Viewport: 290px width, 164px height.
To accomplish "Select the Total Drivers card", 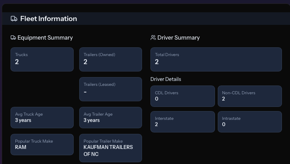I will click(x=216, y=59).
